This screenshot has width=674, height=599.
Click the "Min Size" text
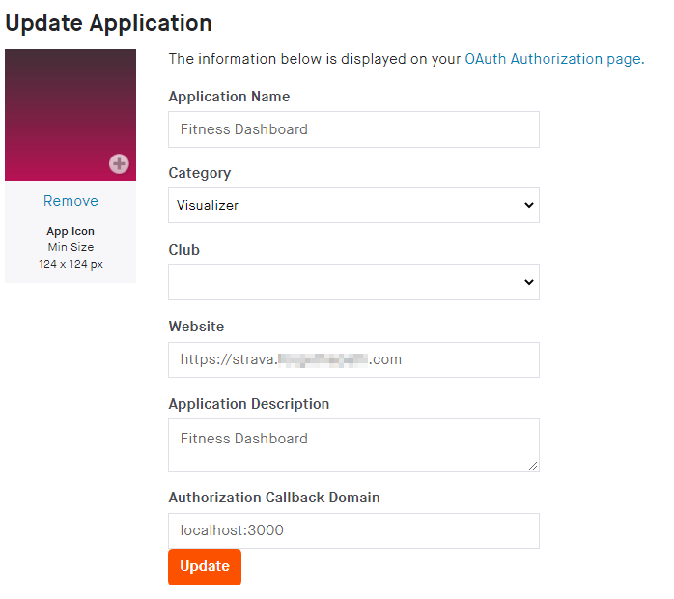[x=70, y=247]
